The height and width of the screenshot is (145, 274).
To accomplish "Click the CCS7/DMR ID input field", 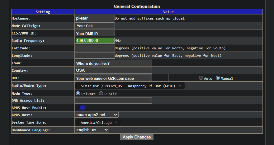I will pos(95,33).
